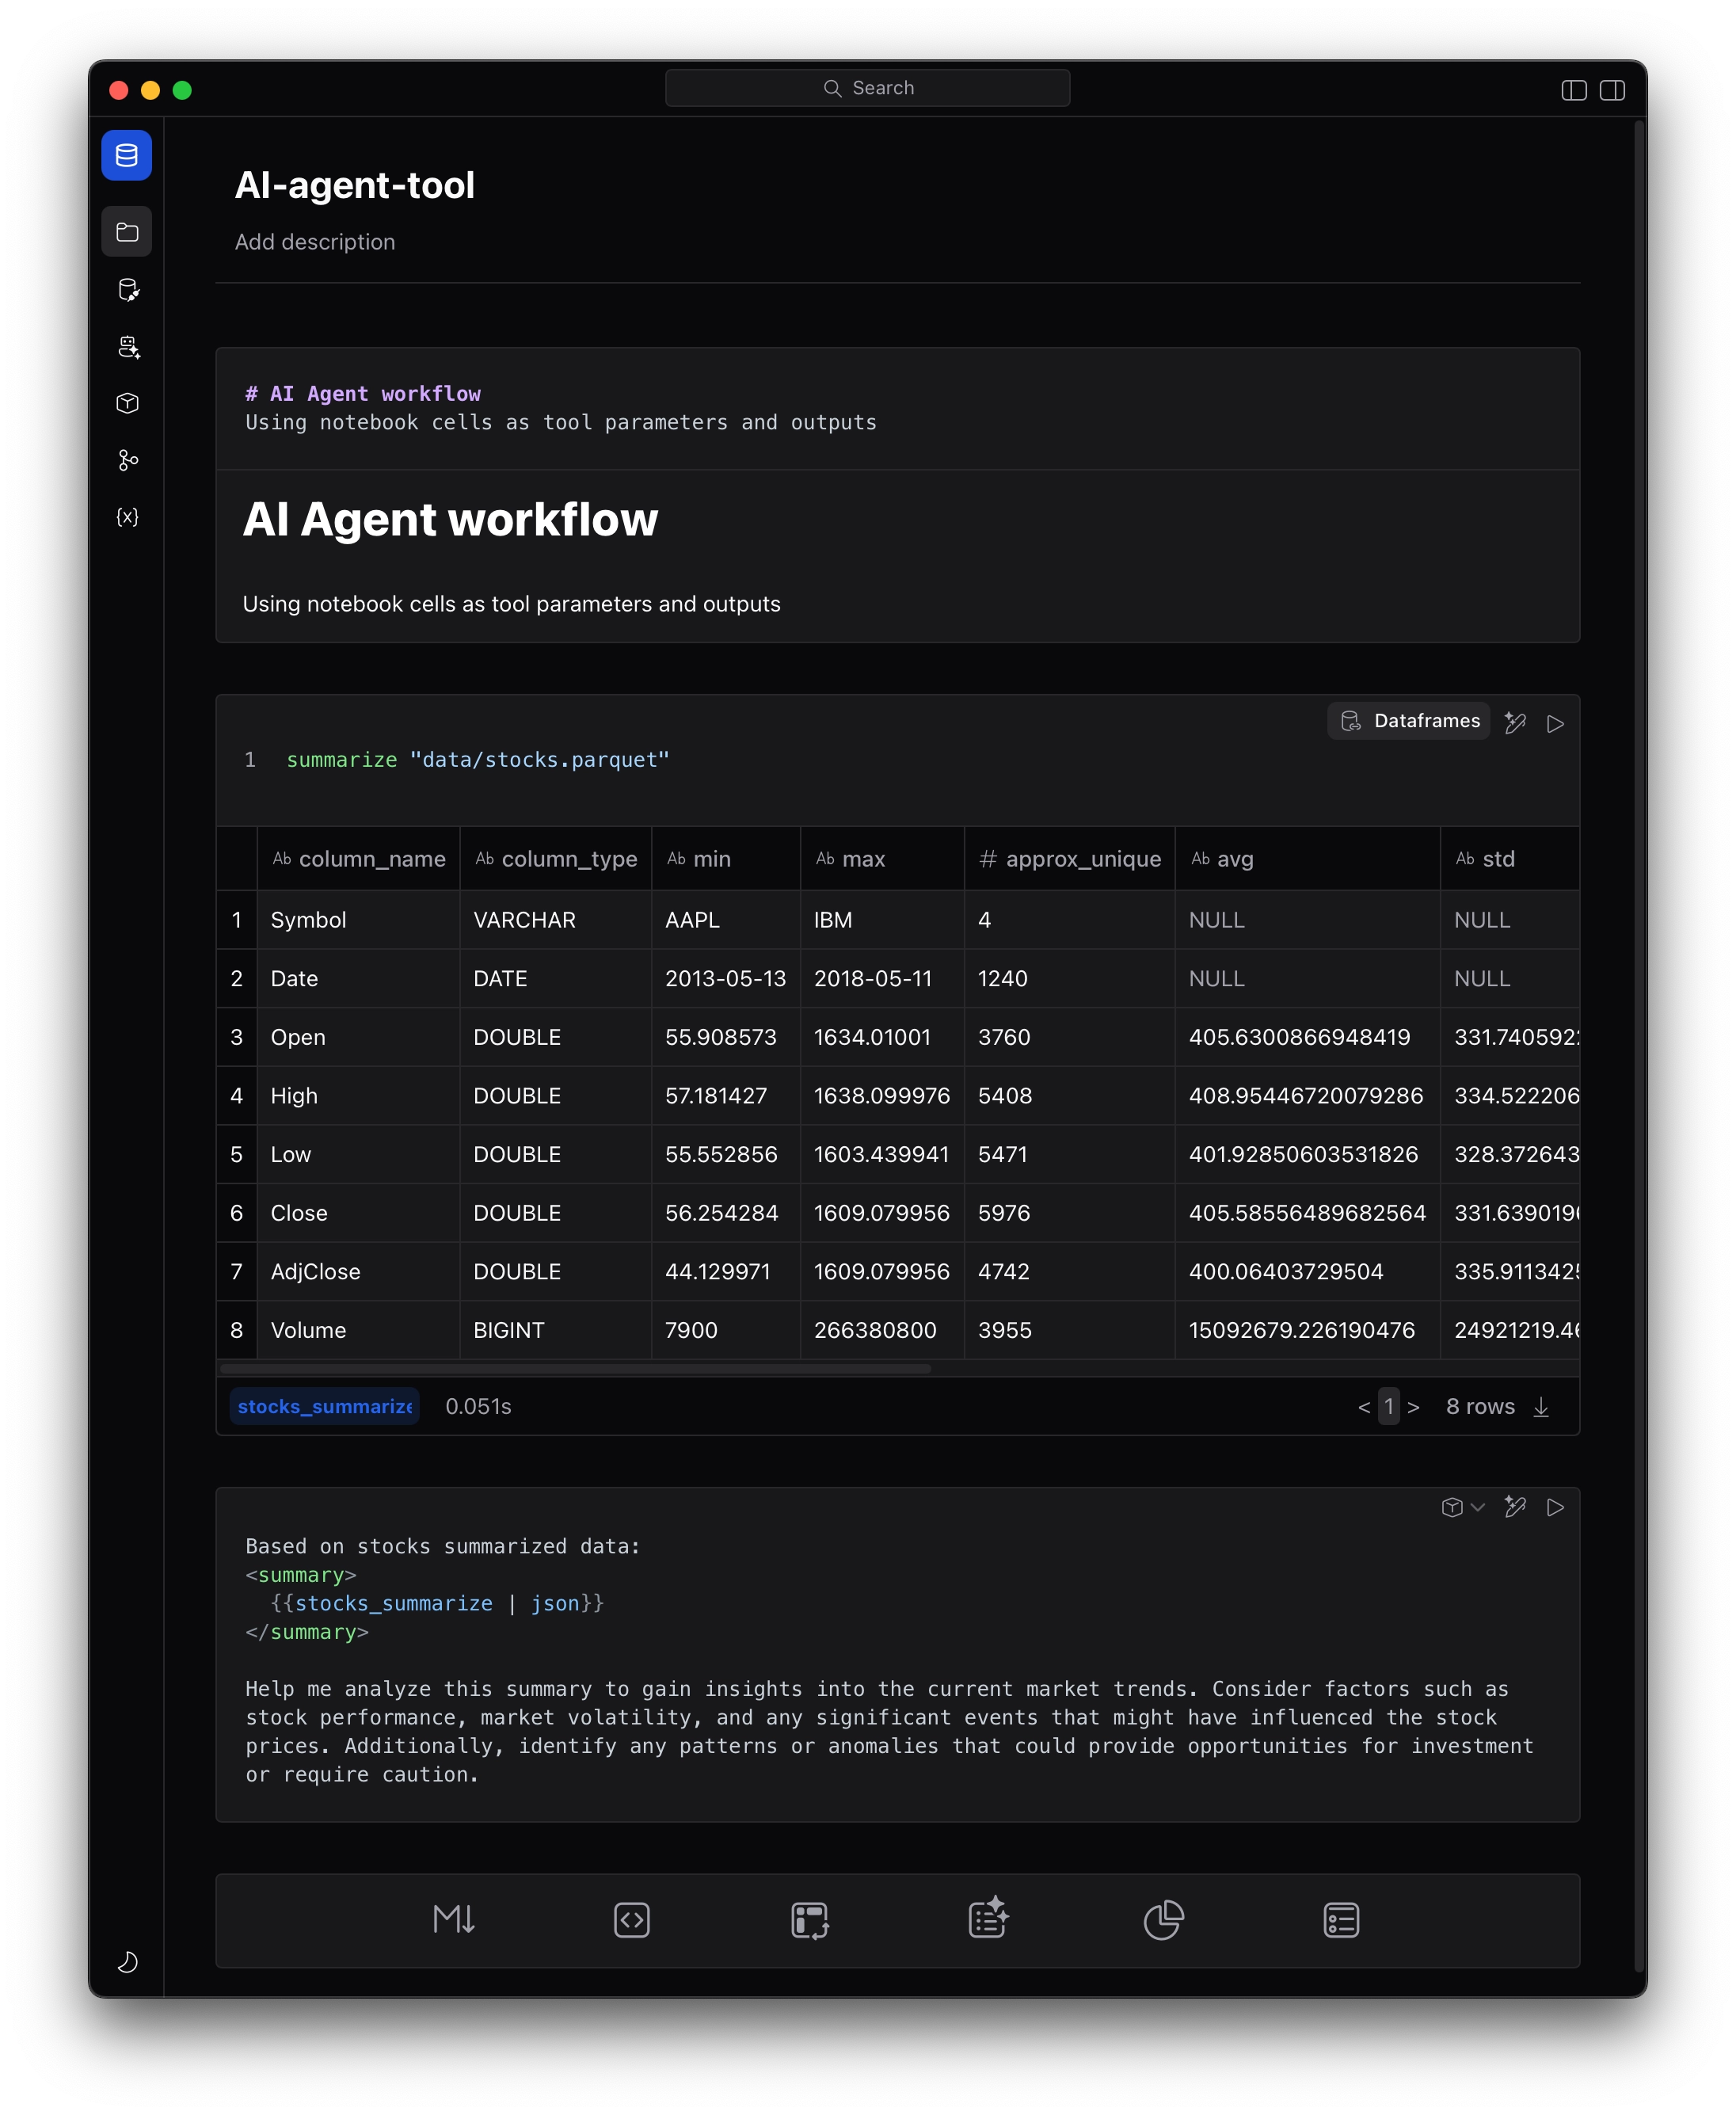Click inside the Search field

[x=868, y=88]
